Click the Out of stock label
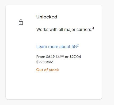Image resolution: width=114 pixels, height=105 pixels. coord(47,70)
